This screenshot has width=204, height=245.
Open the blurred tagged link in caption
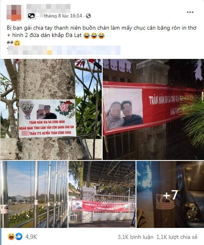click(x=64, y=50)
